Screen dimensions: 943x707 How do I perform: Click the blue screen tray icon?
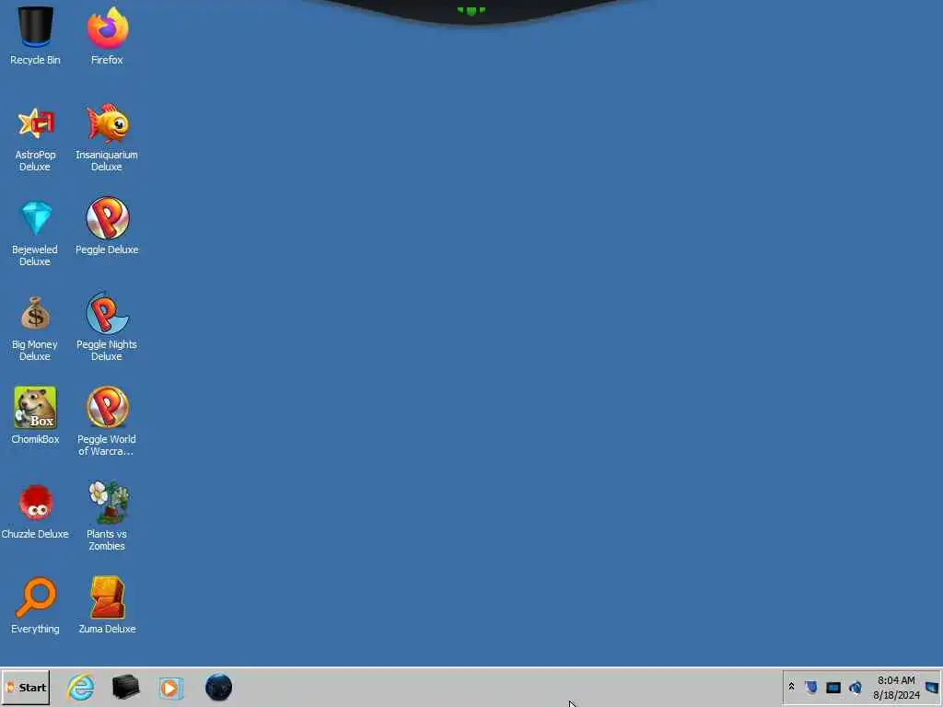pos(832,687)
